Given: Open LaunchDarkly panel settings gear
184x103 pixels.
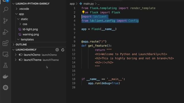Looking at the screenshot, I should pyautogui.click(x=57, y=50).
